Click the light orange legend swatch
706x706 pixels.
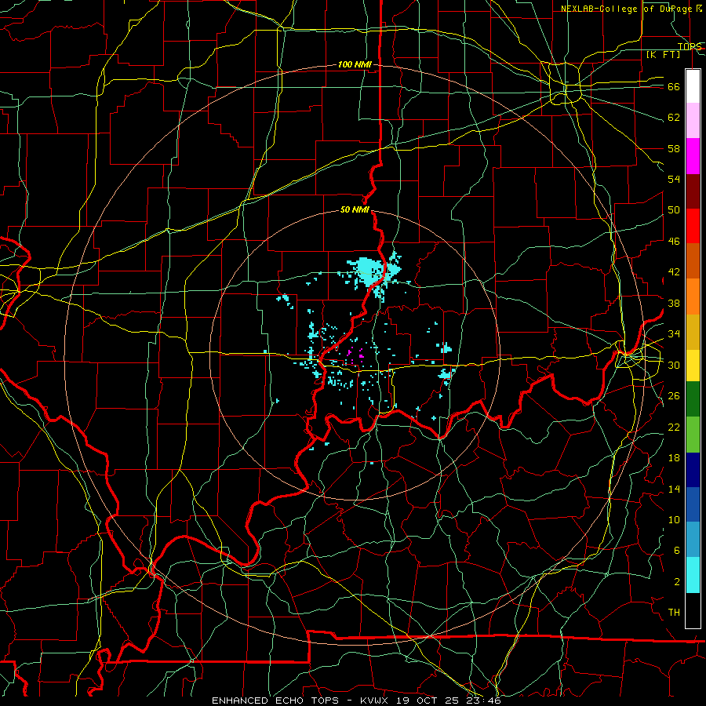[693, 297]
